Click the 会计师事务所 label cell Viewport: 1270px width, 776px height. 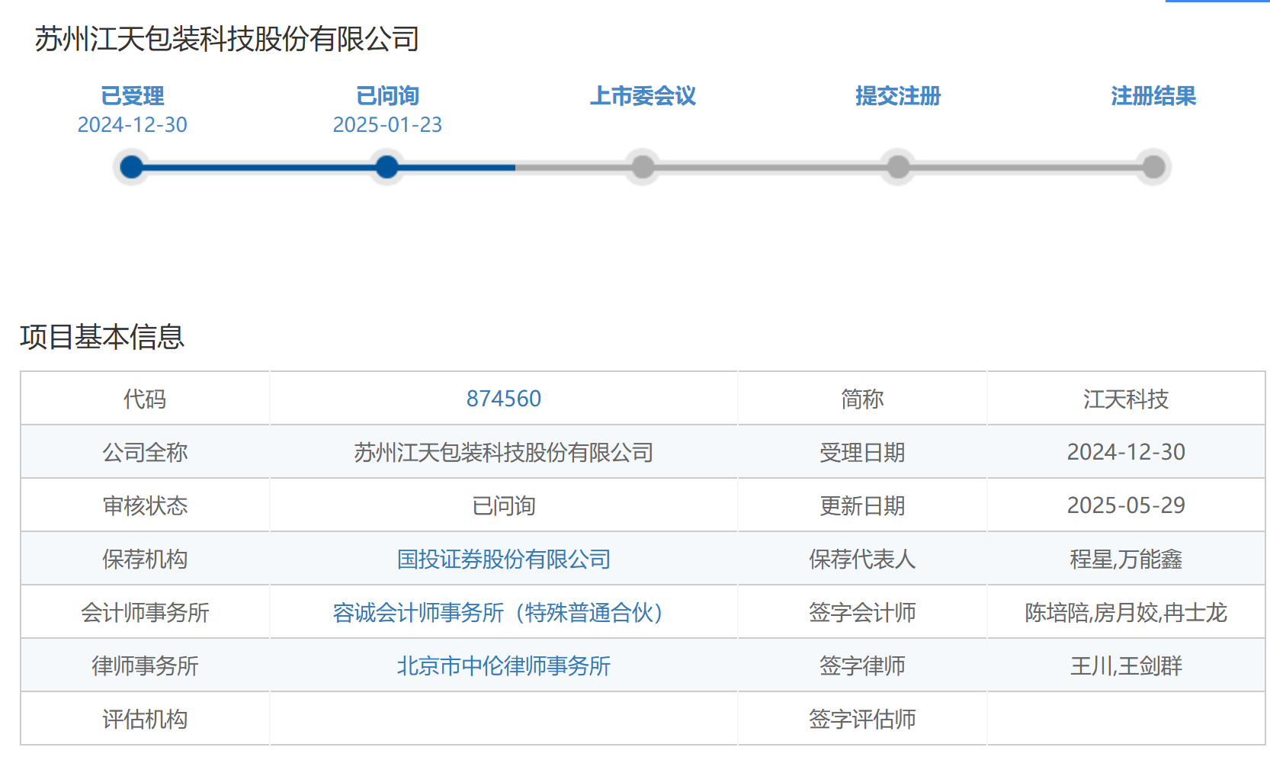click(145, 612)
